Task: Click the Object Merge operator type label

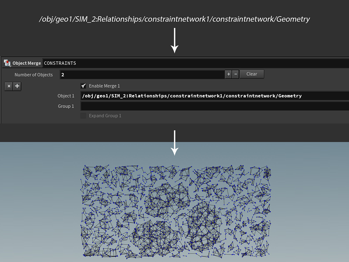Action: [x=26, y=63]
